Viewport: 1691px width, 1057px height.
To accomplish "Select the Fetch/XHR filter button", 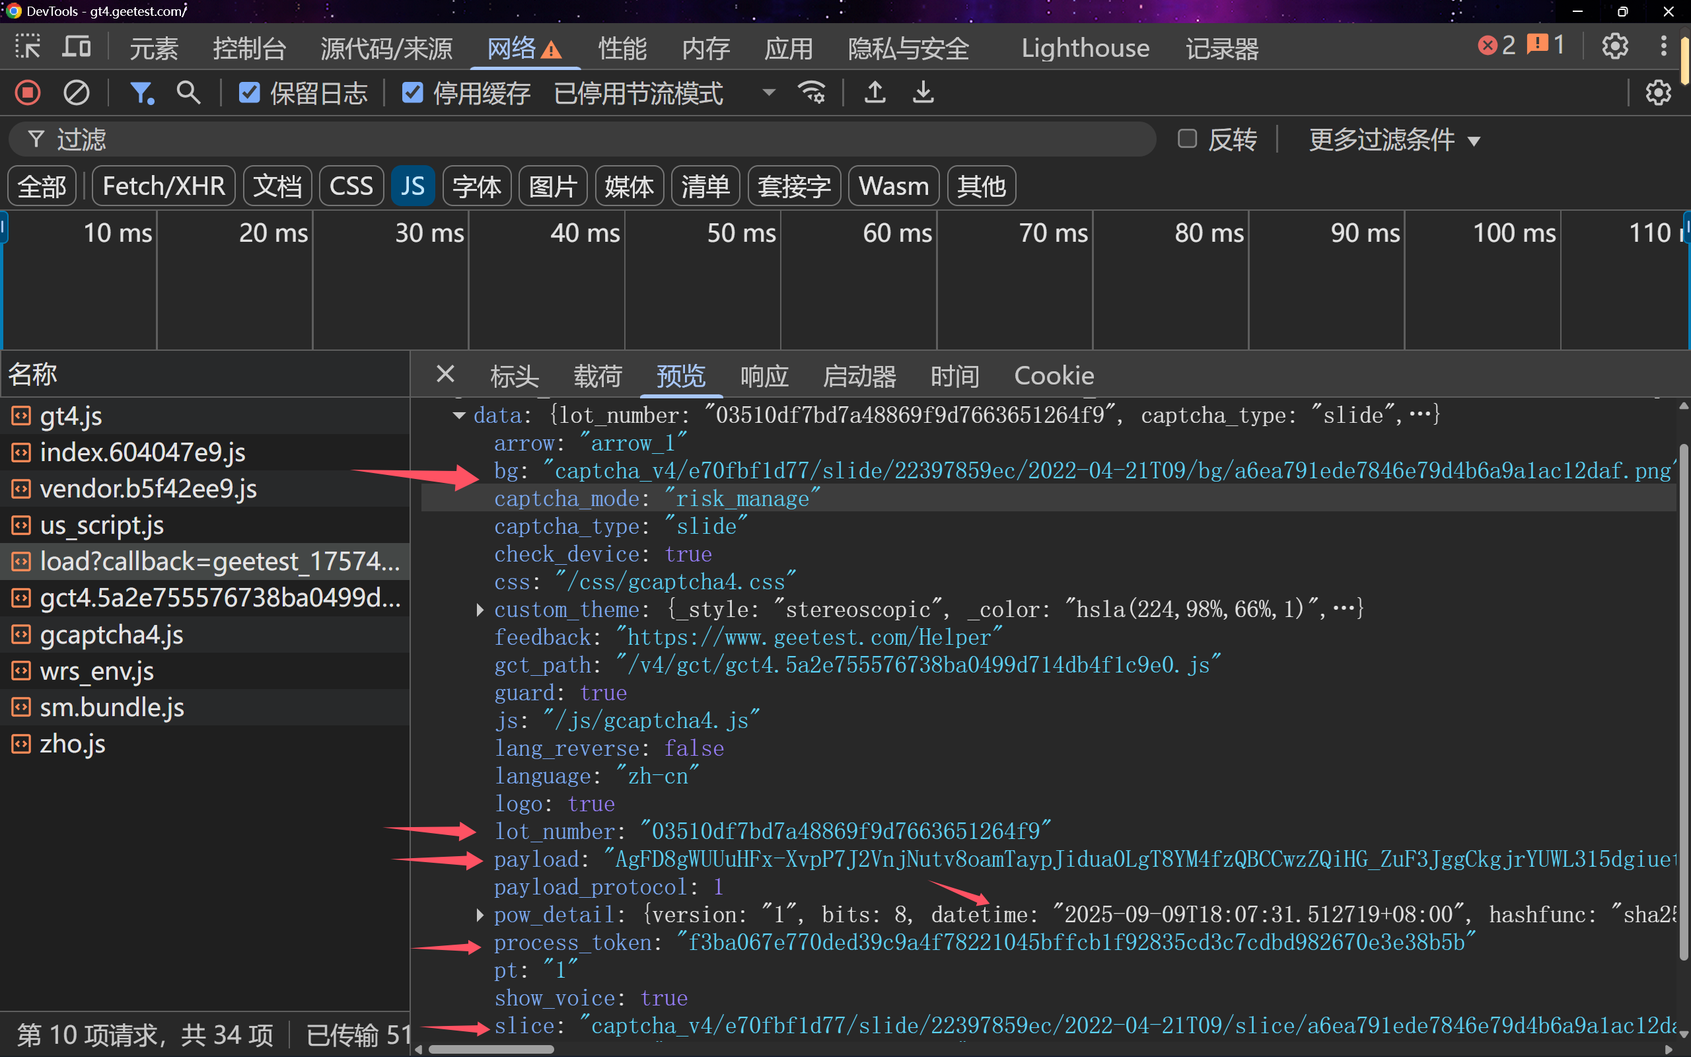I will [x=164, y=186].
